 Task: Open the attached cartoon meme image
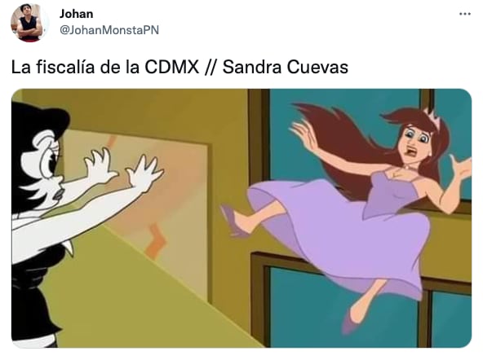click(241, 218)
